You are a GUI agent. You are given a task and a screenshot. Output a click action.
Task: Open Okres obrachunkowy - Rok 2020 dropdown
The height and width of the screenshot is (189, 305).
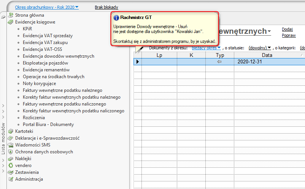[47, 7]
